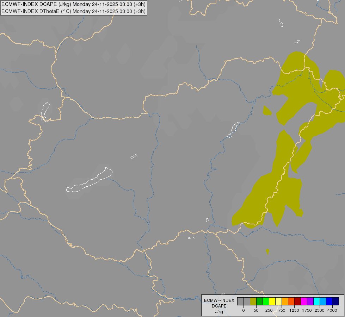Click the pale yellow legend swatch
The height and width of the screenshot is (317, 345).
[279, 301]
